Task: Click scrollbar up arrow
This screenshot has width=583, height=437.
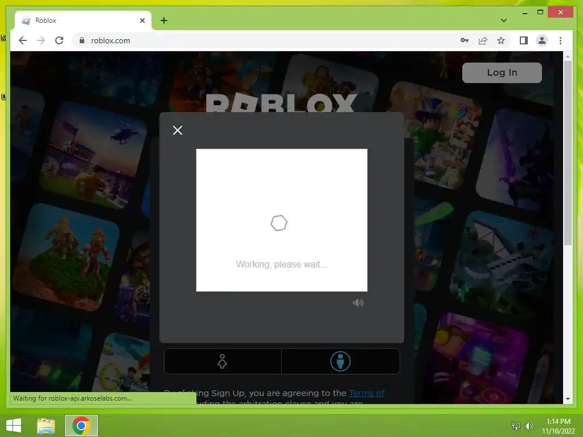Action: point(568,56)
